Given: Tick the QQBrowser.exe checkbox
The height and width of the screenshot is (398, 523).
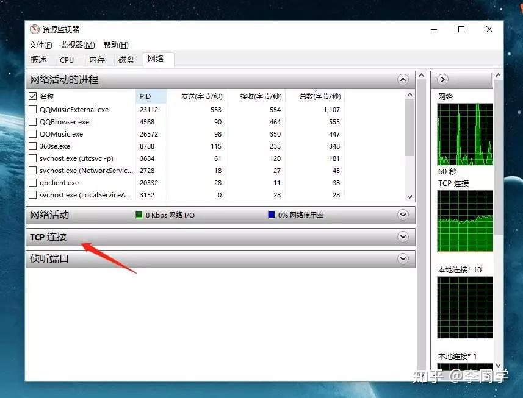Looking at the screenshot, I should coord(33,122).
